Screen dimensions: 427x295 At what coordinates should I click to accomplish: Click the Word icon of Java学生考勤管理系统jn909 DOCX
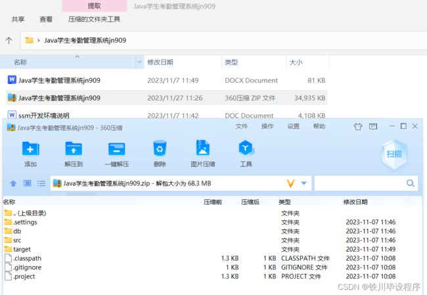tap(12, 79)
